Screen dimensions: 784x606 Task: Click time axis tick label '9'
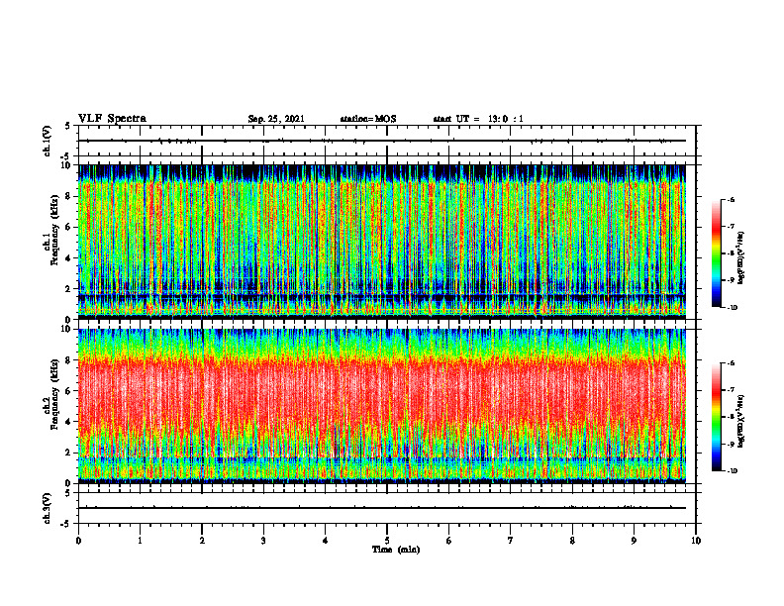pyautogui.click(x=634, y=541)
